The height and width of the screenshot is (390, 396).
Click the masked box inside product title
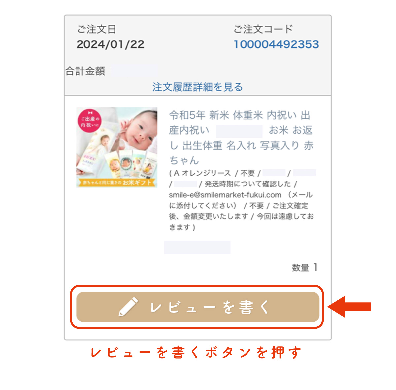(239, 131)
